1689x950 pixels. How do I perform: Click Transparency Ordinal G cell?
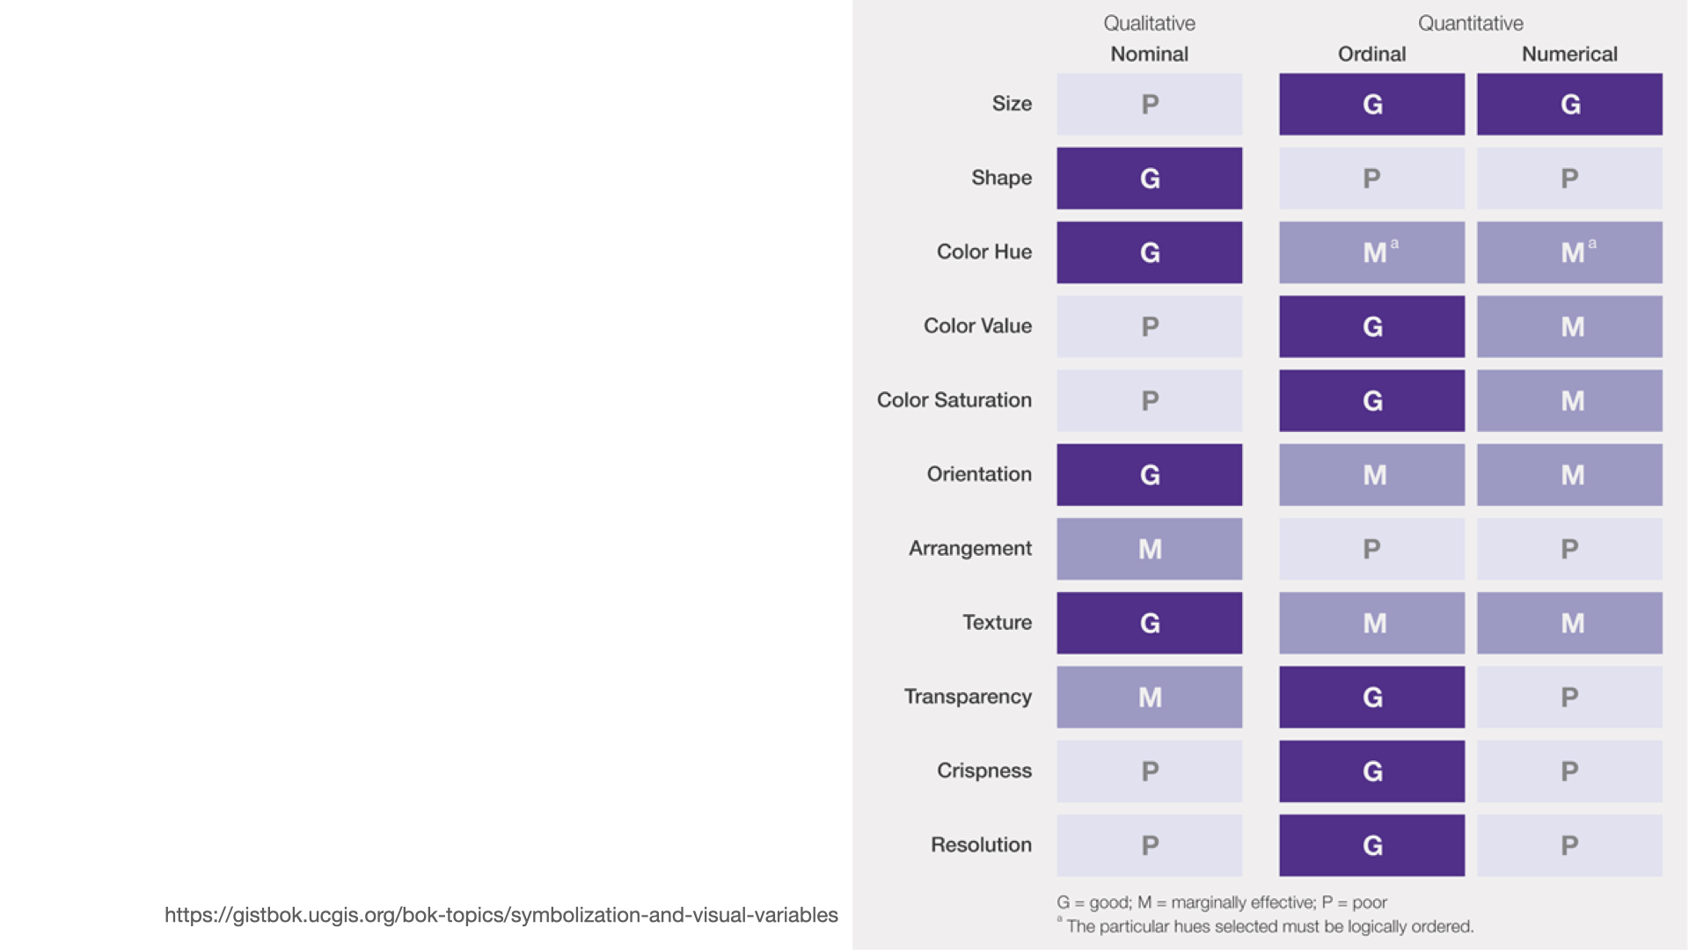point(1371,697)
